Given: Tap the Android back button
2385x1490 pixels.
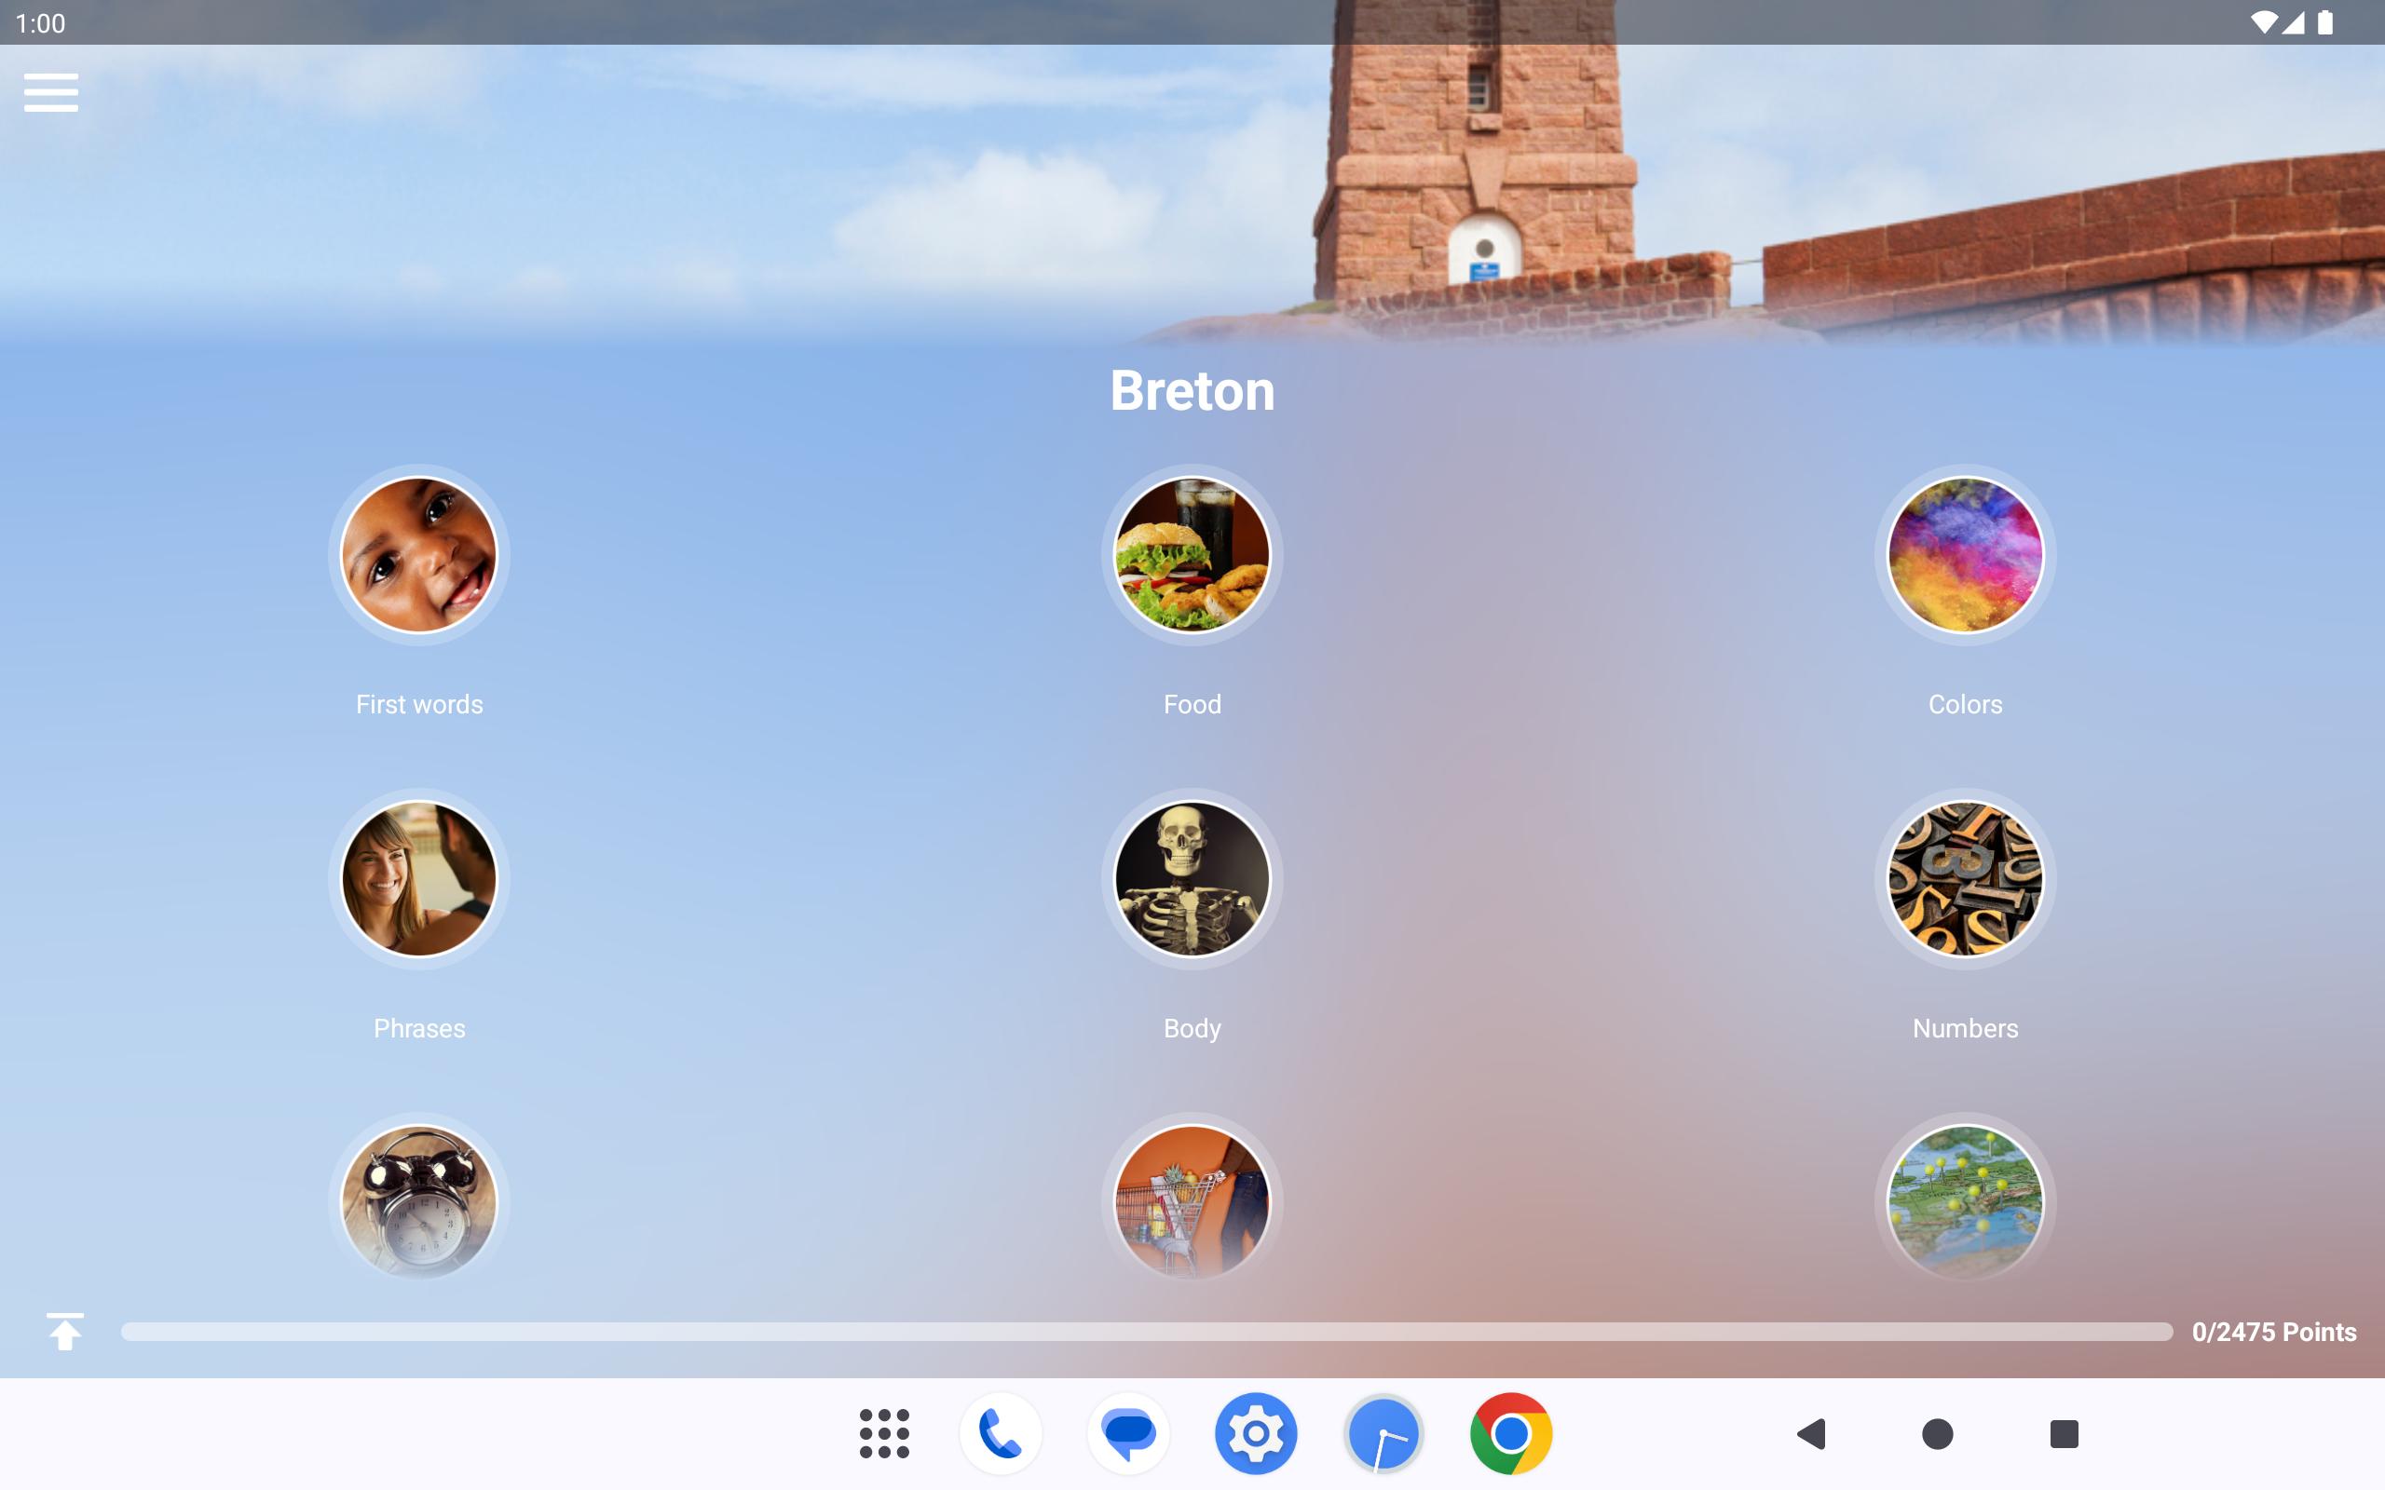Looking at the screenshot, I should 1810,1434.
